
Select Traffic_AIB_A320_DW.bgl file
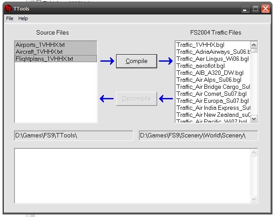coord(213,73)
